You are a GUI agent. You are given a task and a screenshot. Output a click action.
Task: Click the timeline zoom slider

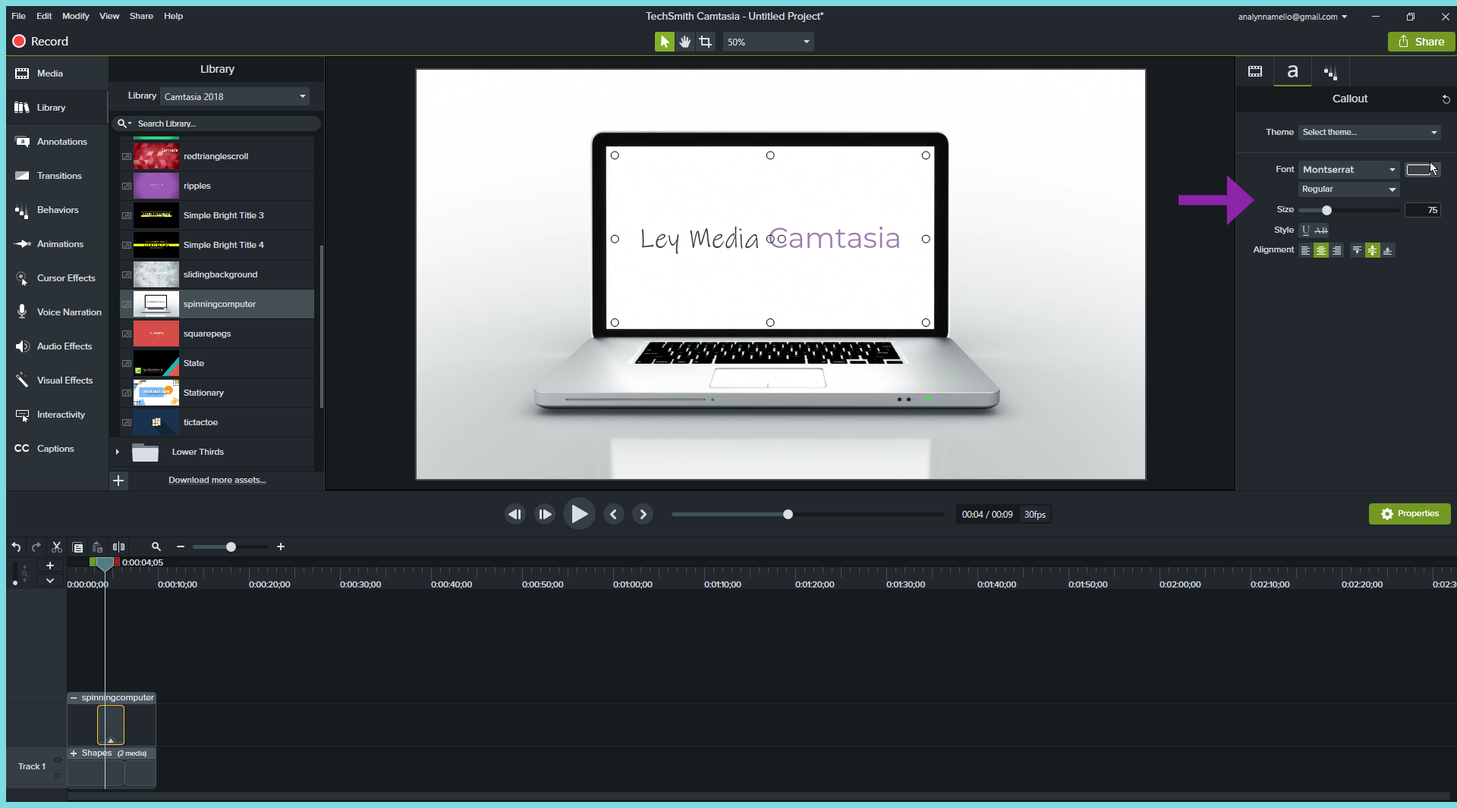click(231, 546)
